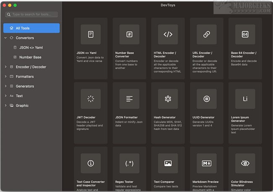The width and height of the screenshot is (273, 192).
Task: Select All Tools in sidebar
Action: (x=31, y=28)
